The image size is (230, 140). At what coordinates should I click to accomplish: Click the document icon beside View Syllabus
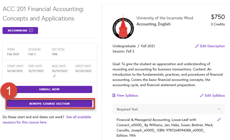pyautogui.click(x=114, y=96)
